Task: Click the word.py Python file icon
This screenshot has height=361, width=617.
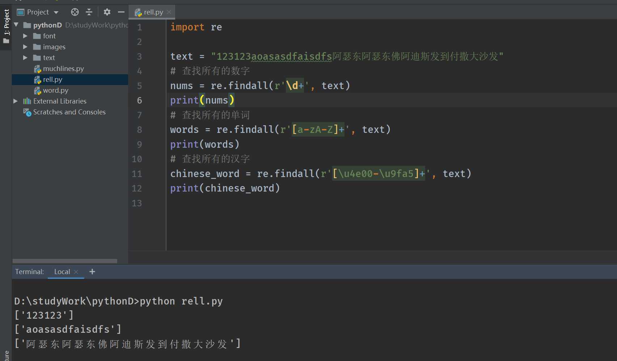Action: [37, 91]
